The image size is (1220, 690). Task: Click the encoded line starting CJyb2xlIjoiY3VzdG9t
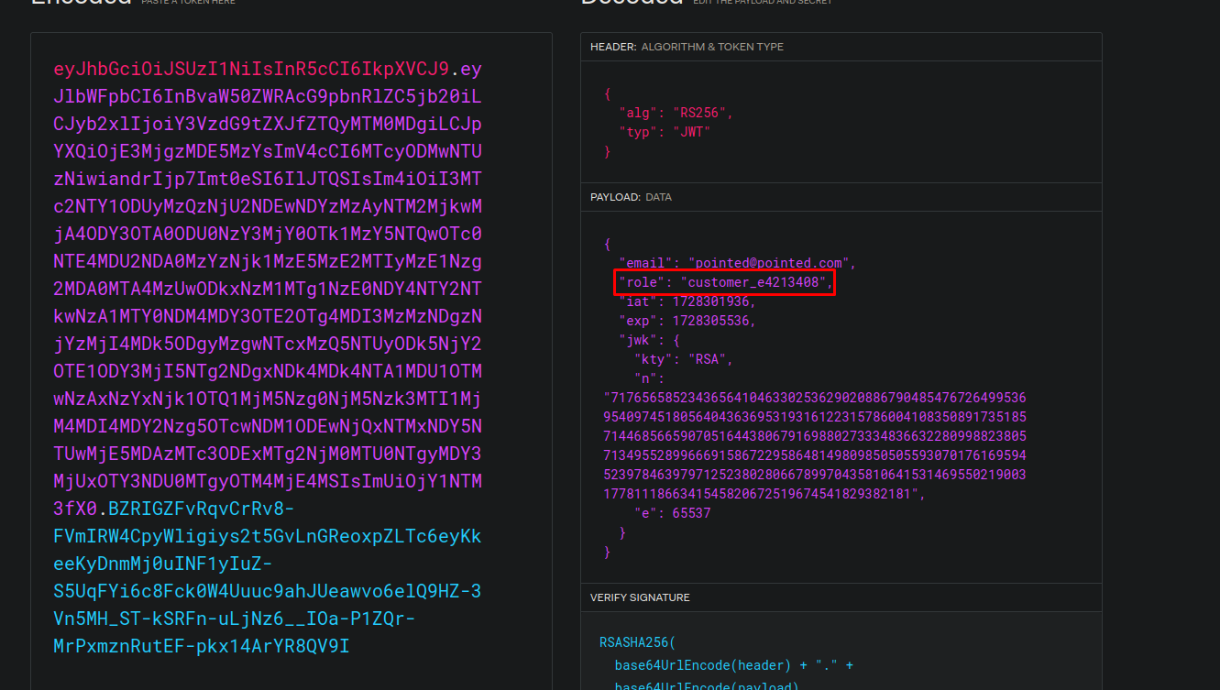(x=268, y=124)
